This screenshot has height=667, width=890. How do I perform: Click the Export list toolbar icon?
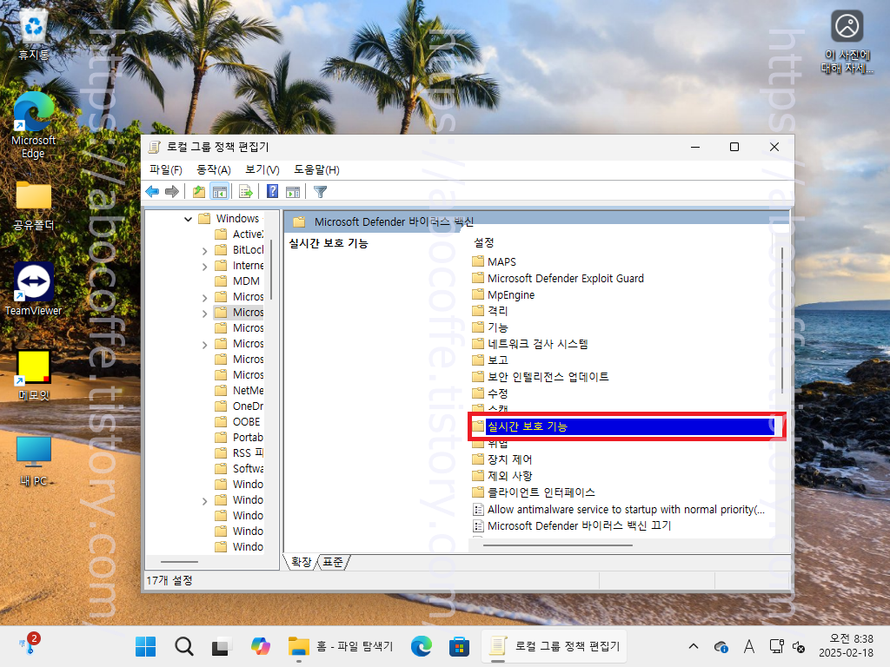[246, 192]
